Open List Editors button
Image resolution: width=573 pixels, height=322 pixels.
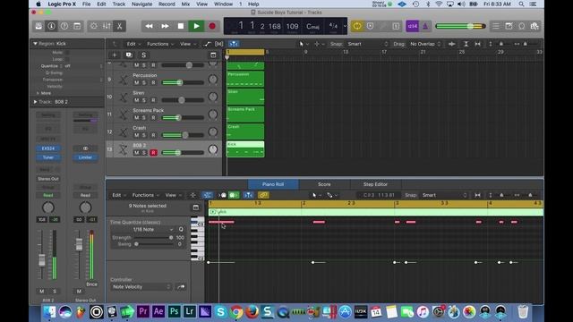(x=496, y=26)
